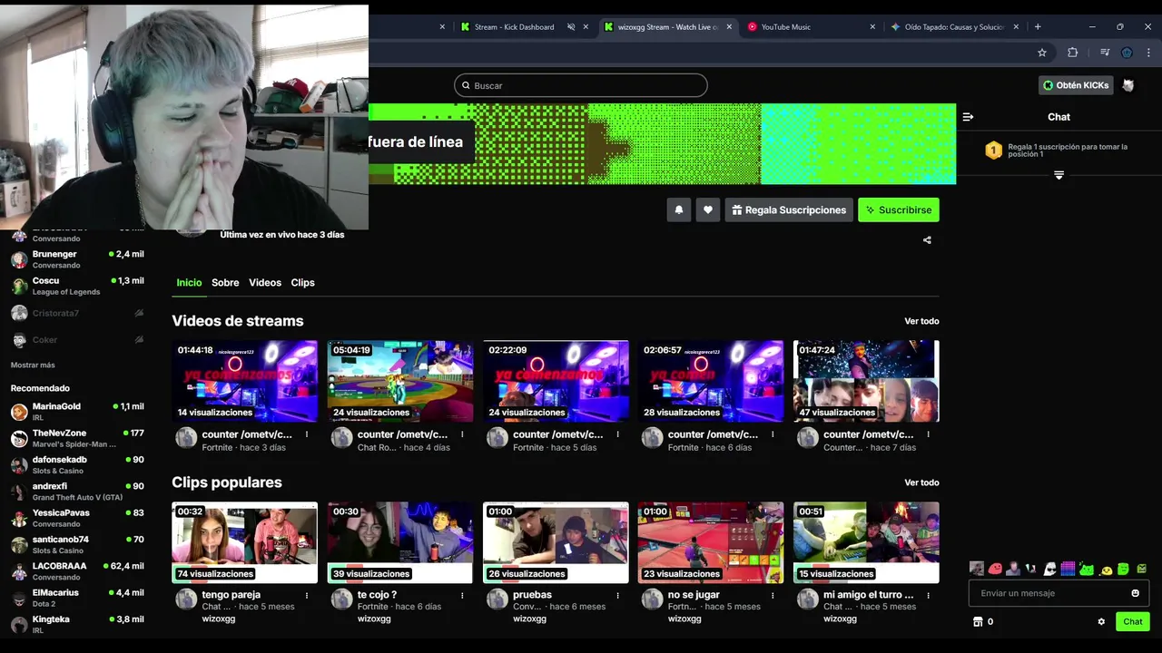Image resolution: width=1162 pixels, height=653 pixels.
Task: Open chat settings gear icon
Action: click(1101, 622)
